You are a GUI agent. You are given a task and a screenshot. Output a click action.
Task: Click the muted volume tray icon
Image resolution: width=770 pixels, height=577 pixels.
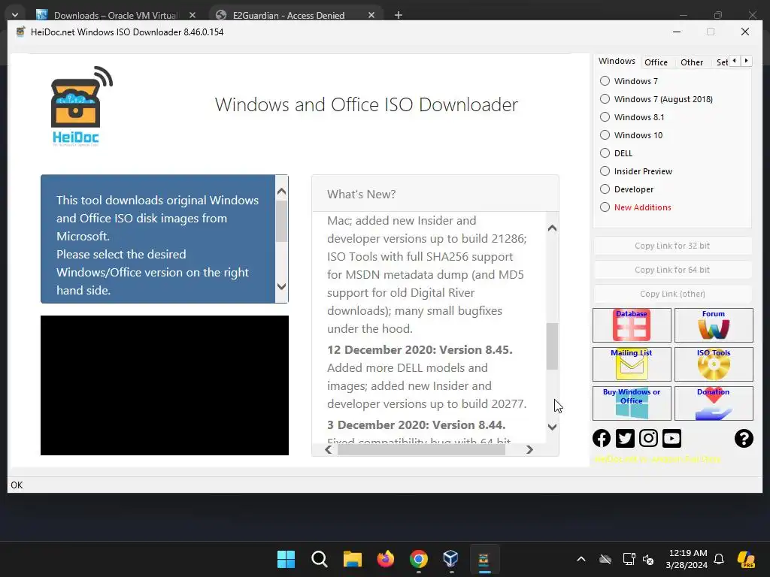pyautogui.click(x=648, y=559)
